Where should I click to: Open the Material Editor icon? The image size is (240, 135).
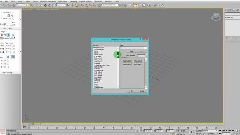pyautogui.click(x=149, y=5)
